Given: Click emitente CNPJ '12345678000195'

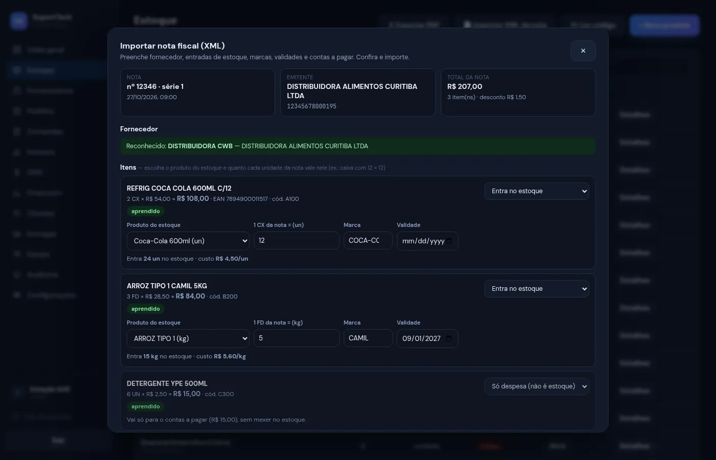Looking at the screenshot, I should click(x=311, y=106).
